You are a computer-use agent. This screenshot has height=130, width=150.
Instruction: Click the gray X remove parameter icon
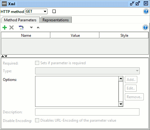coord(11,27)
